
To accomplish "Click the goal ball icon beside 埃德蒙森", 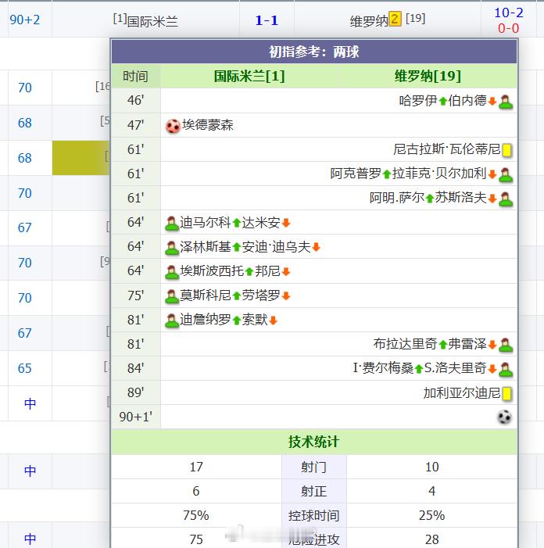I will 173,126.
